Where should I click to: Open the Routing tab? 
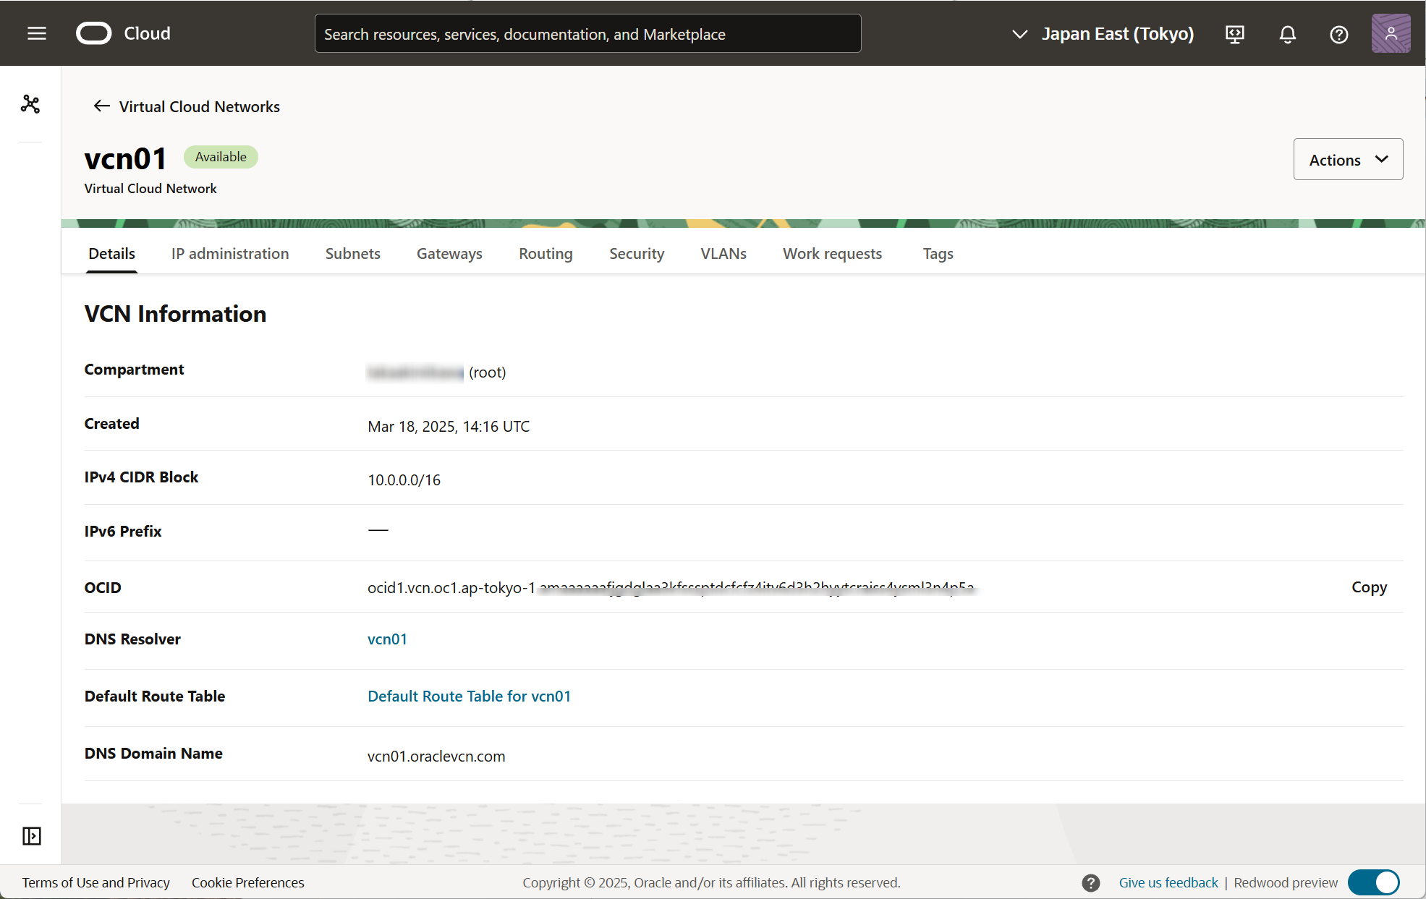point(546,254)
